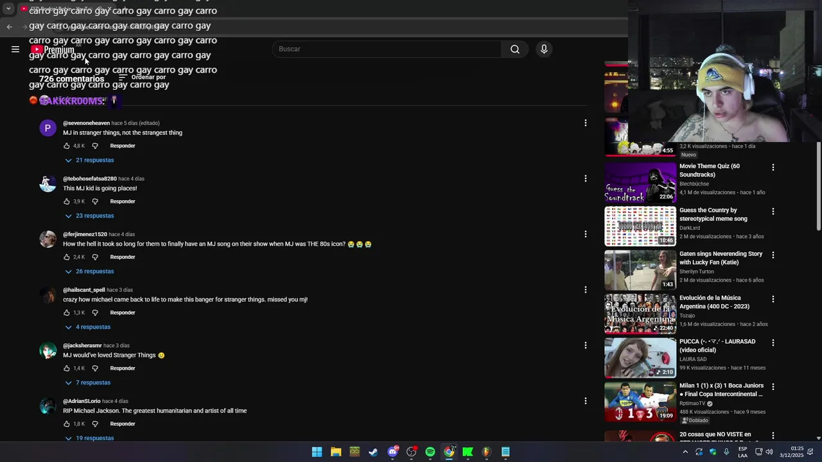Open the YouTube hamburger guide menu
822x462 pixels.
pos(15,49)
